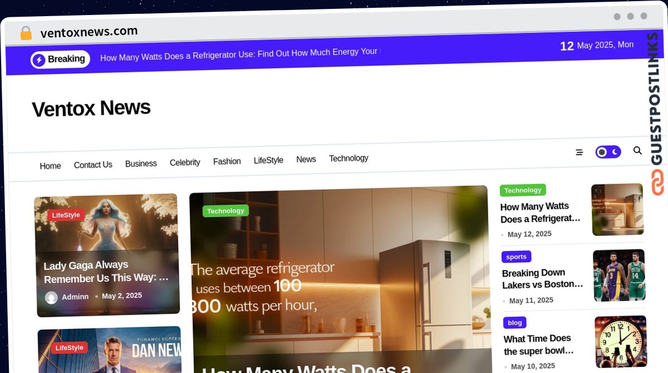This screenshot has width=668, height=373.
Task: Open the refrigerator thumbnail in the sidebar
Action: pyautogui.click(x=617, y=209)
